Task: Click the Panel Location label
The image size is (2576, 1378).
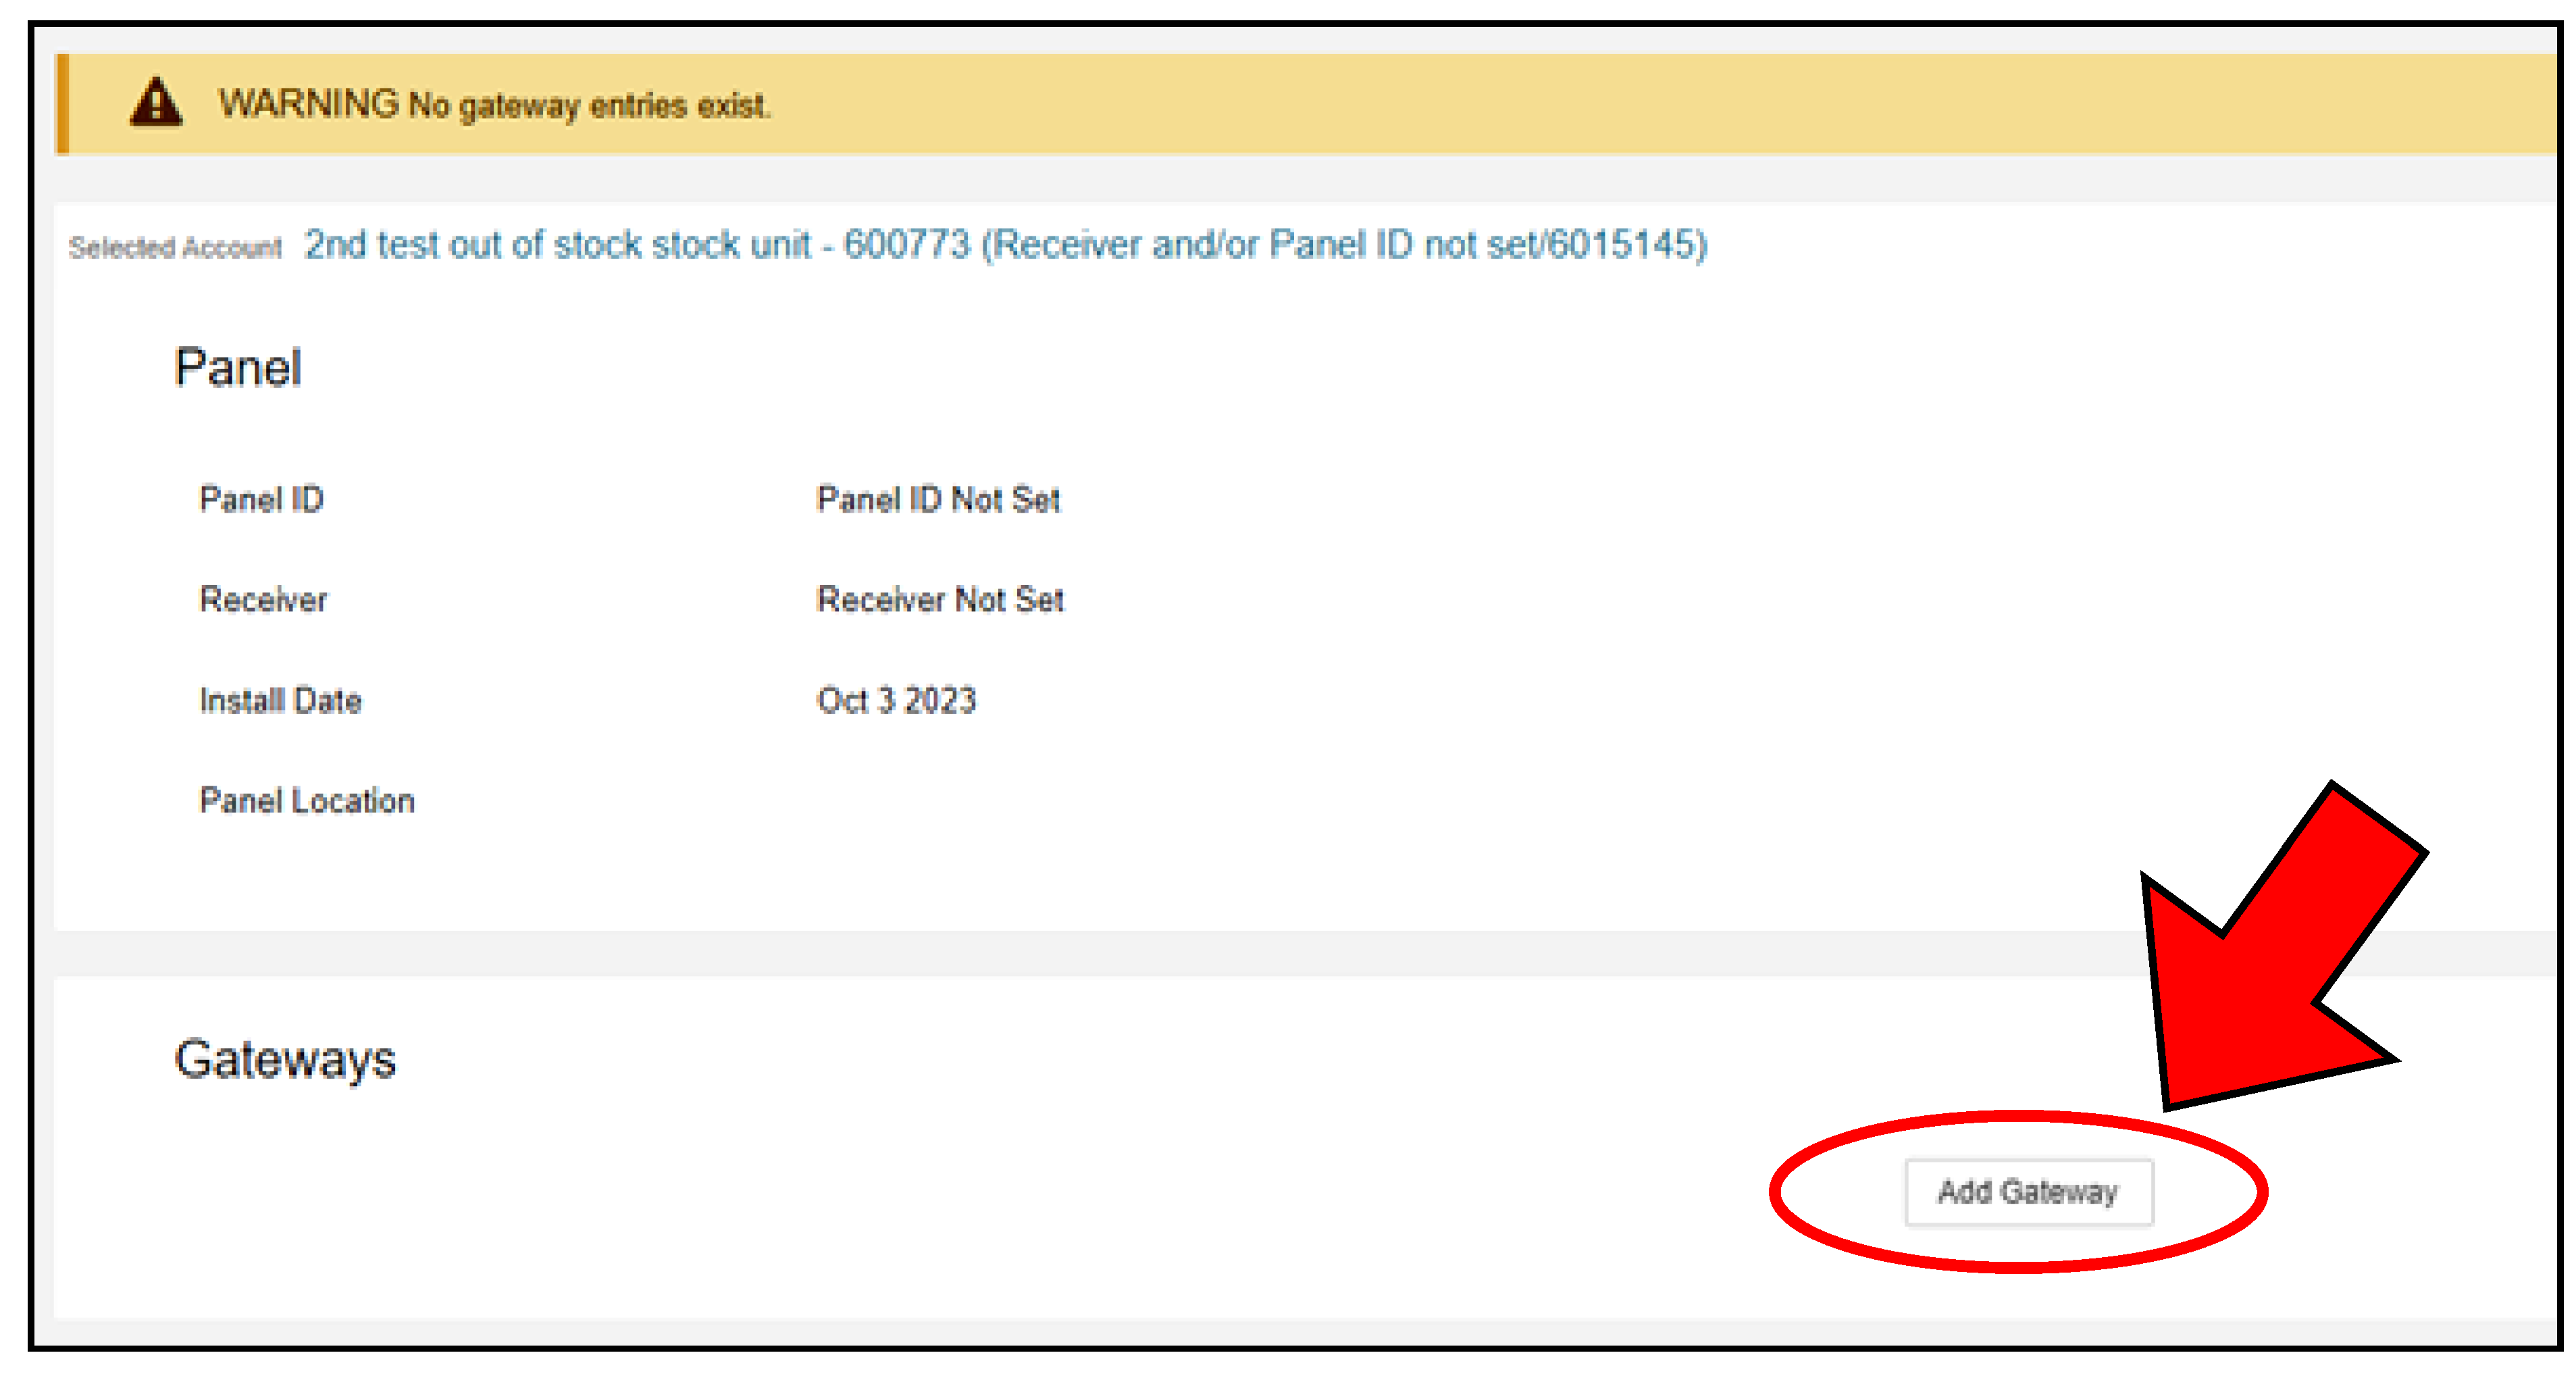Action: click(x=307, y=800)
